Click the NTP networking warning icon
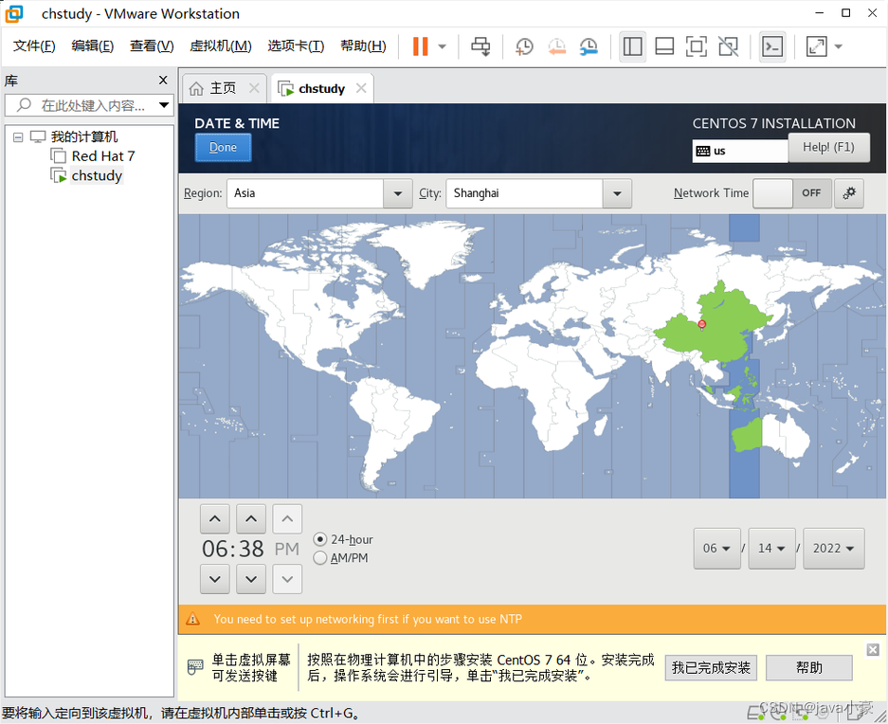This screenshot has height=724, width=888. pyautogui.click(x=193, y=619)
